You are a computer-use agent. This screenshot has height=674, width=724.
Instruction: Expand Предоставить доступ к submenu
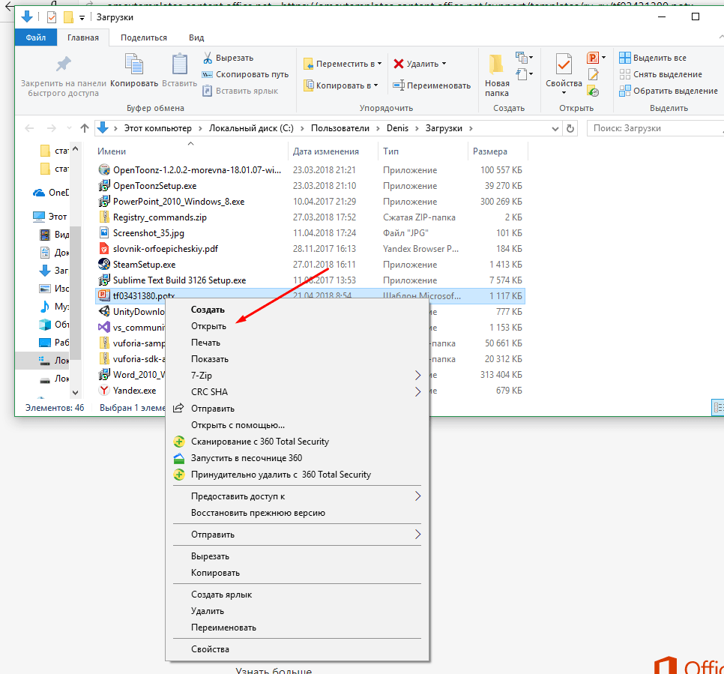coord(417,496)
